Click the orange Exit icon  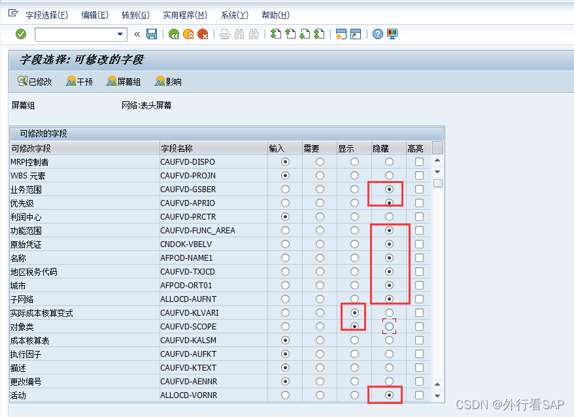pyautogui.click(x=188, y=34)
